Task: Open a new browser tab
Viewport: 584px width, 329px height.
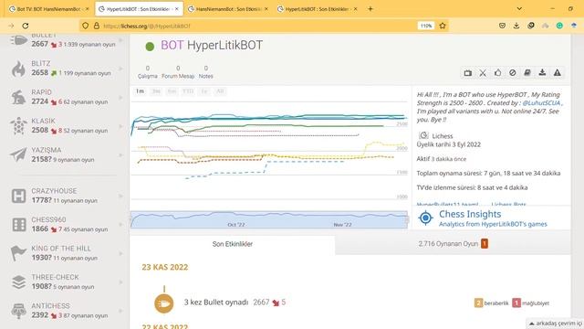Action: tap(370, 8)
